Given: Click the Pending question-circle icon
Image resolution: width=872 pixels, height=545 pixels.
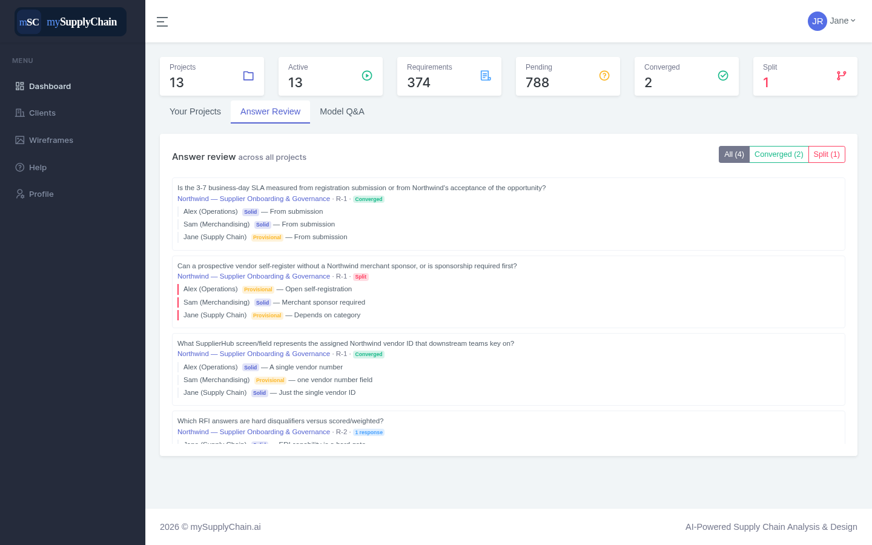Looking at the screenshot, I should tap(604, 76).
